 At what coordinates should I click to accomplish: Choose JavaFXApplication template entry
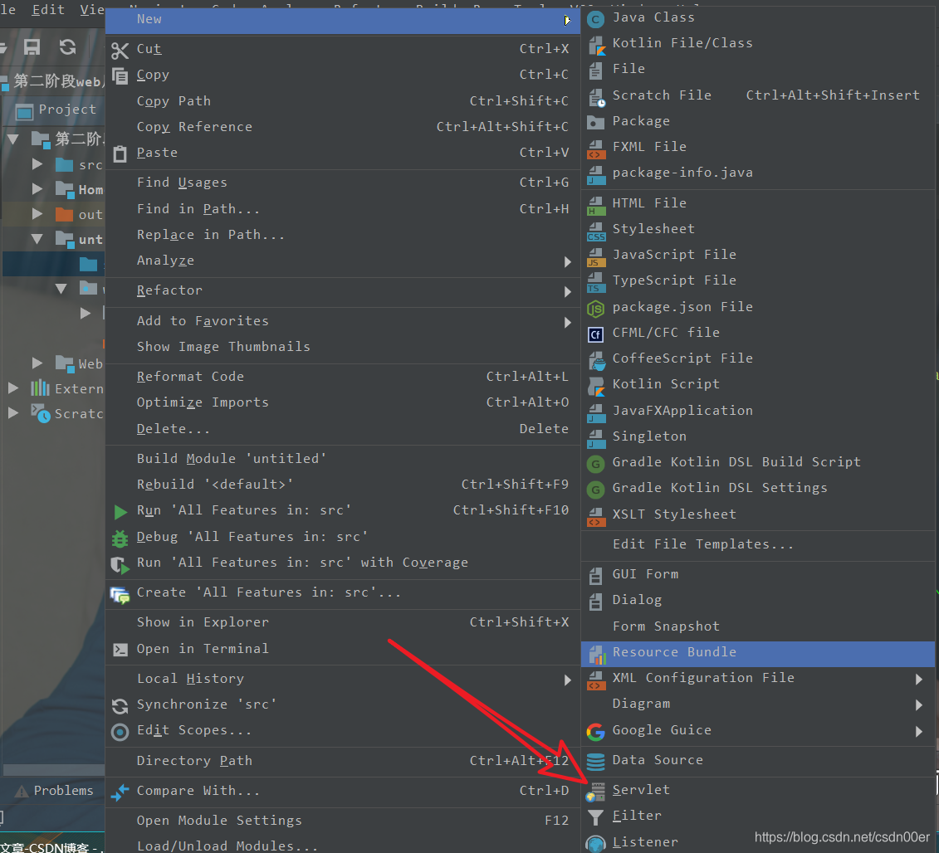click(x=758, y=411)
